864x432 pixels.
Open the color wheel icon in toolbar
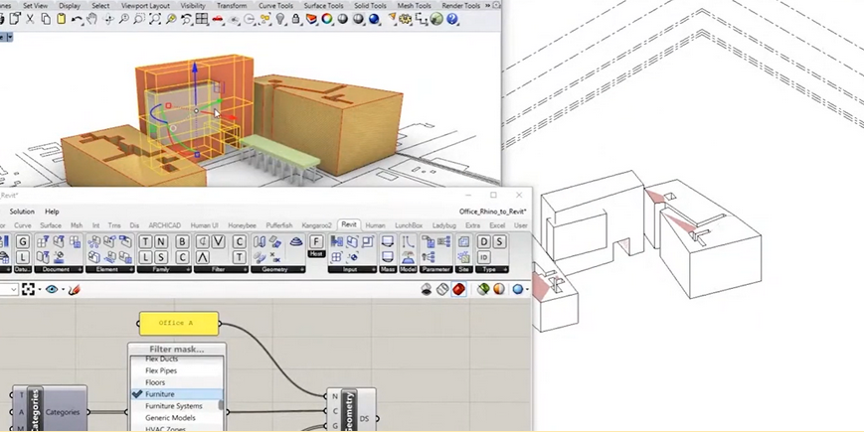[x=327, y=19]
